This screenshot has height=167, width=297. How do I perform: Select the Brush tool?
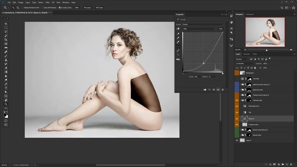[x=6, y=56]
